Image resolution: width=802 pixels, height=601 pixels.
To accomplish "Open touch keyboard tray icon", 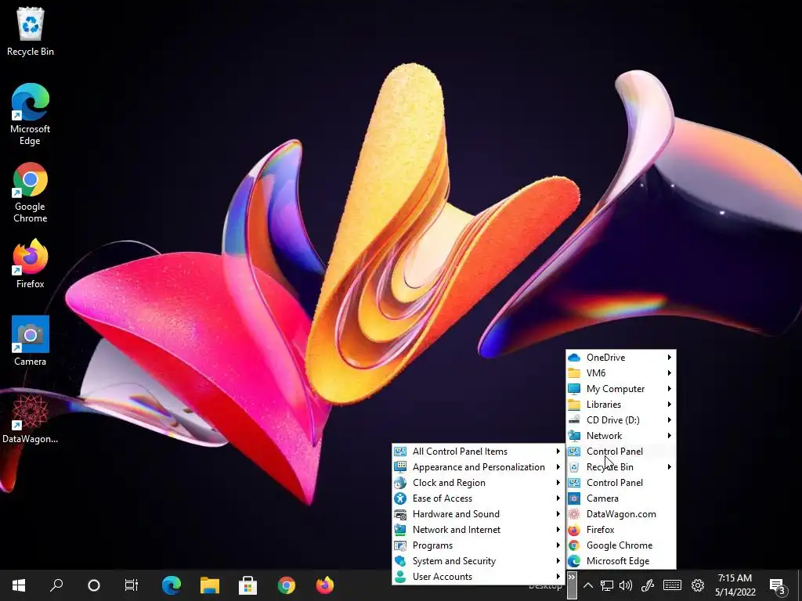I will (x=672, y=585).
